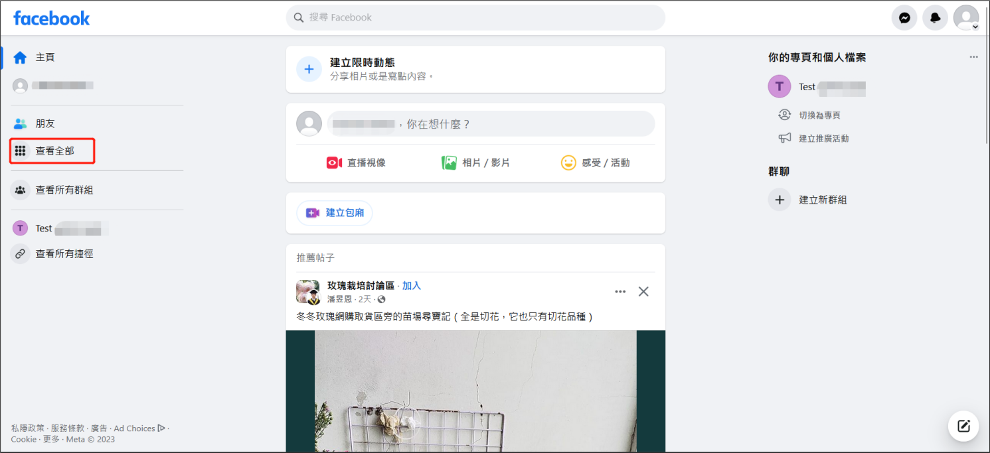Open the post options menu with three dots
Image resolution: width=990 pixels, height=453 pixels.
619,291
